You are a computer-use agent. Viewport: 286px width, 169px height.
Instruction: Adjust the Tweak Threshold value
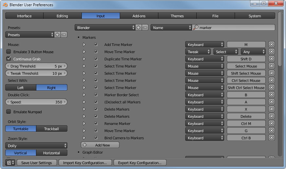coord(36,73)
